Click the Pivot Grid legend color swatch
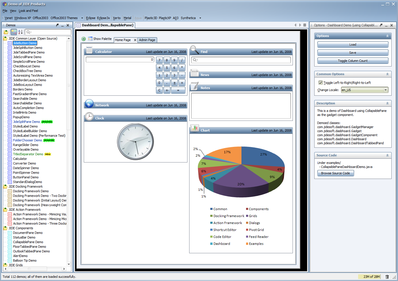This screenshot has width=398, height=281. [x=247, y=230]
